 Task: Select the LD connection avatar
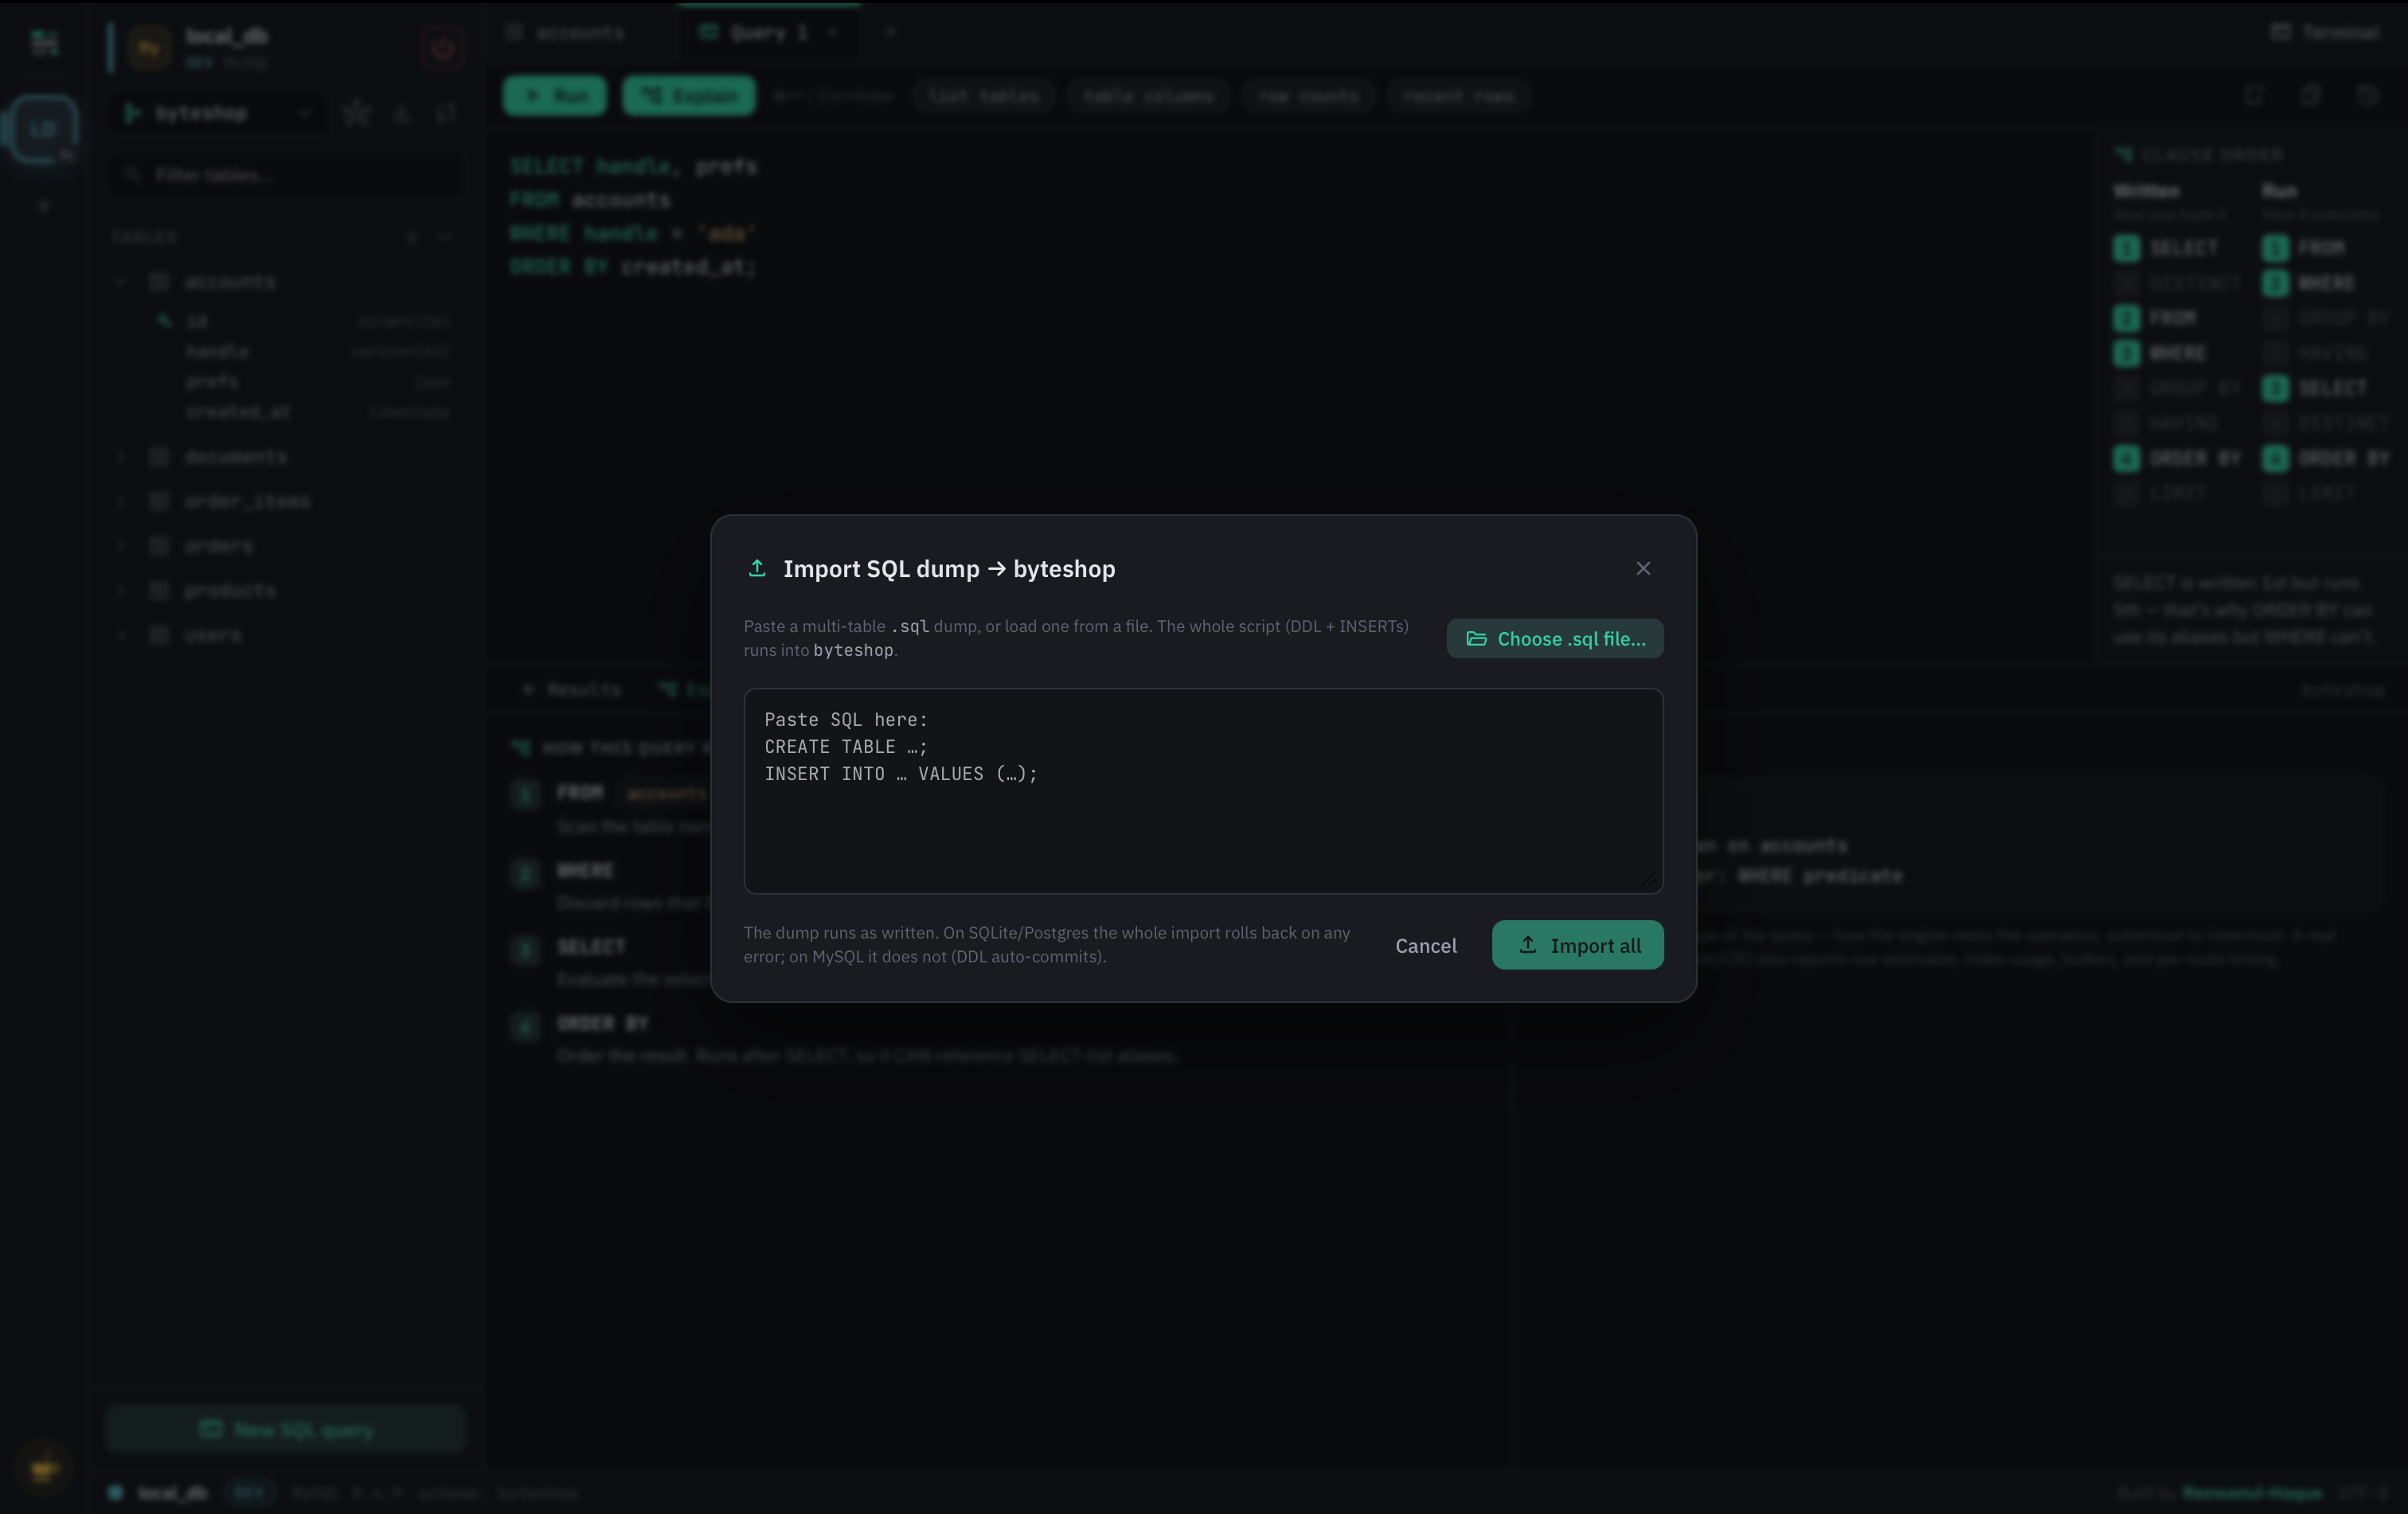pyautogui.click(x=42, y=129)
